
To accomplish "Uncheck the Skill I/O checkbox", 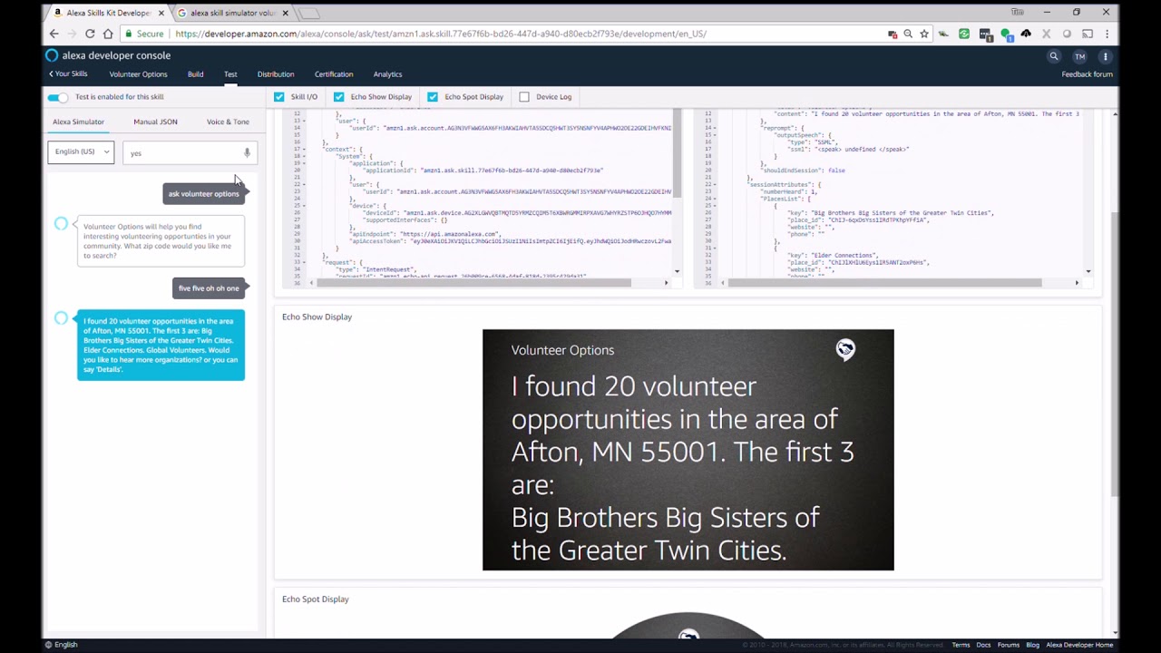I will pyautogui.click(x=278, y=97).
